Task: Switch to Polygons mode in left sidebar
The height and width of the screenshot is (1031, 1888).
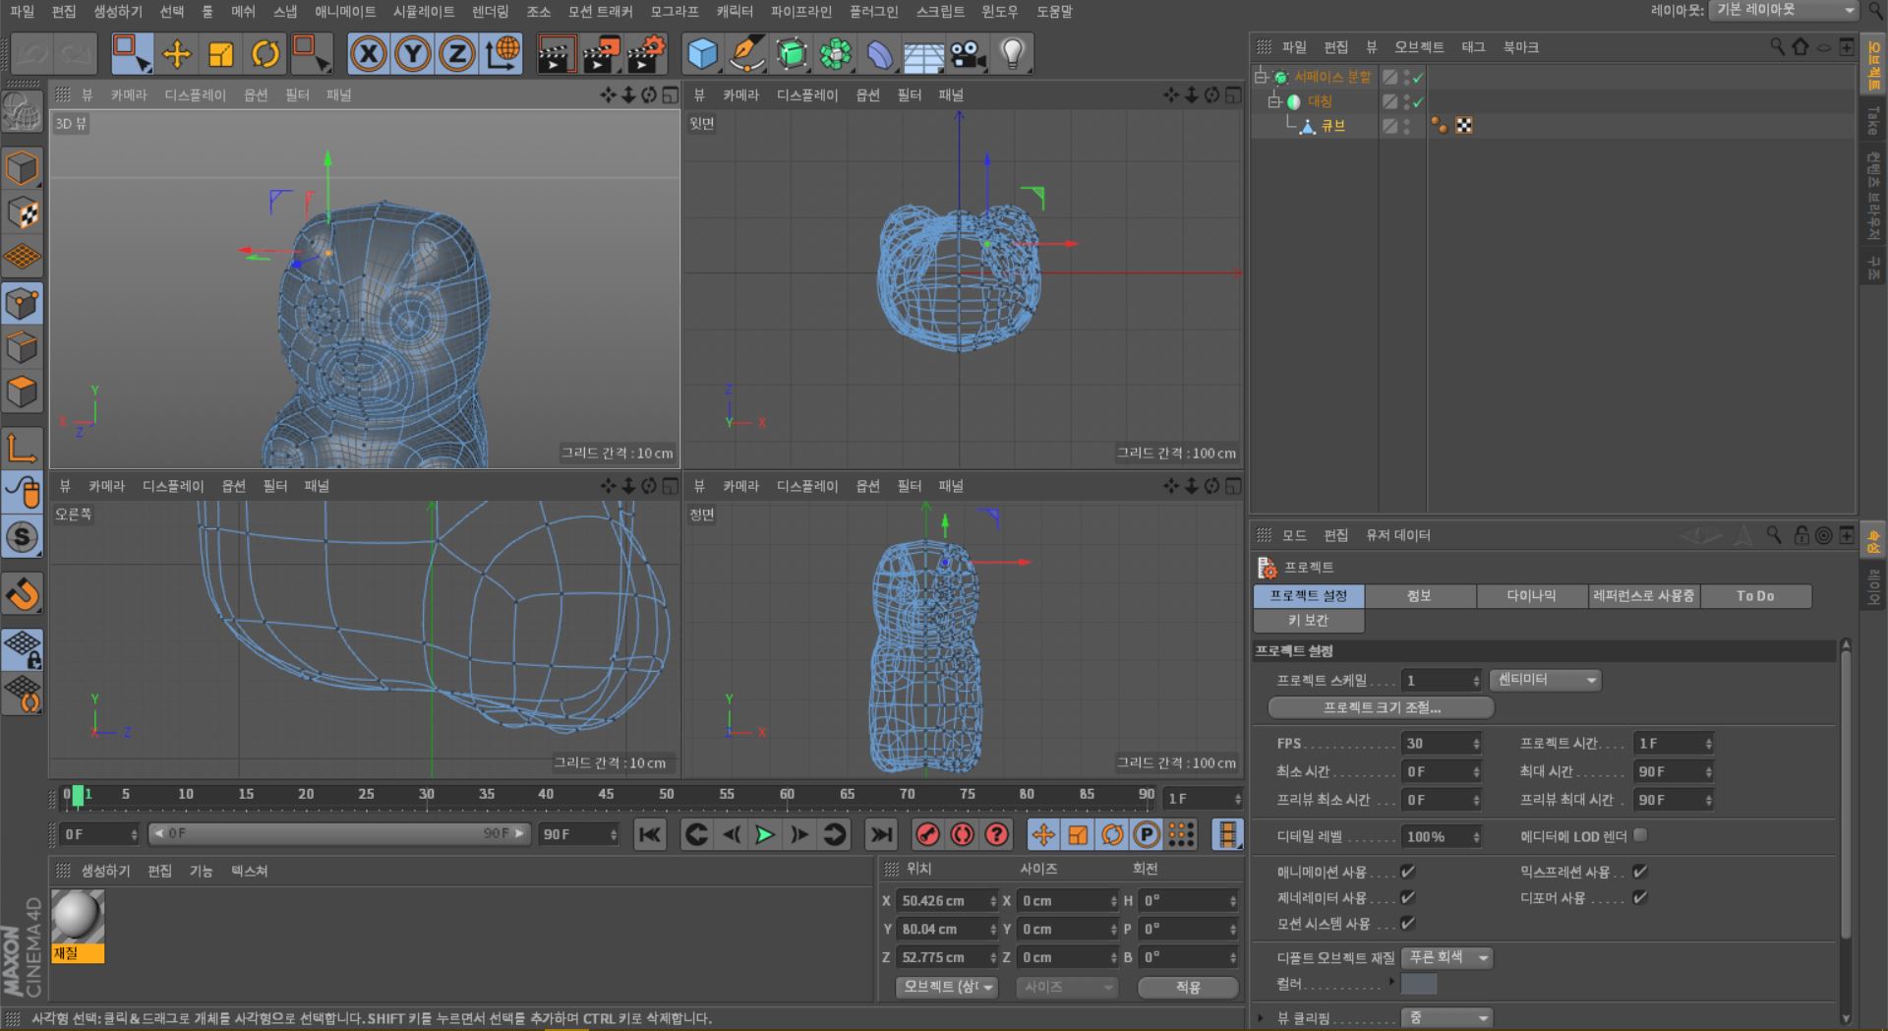Action: (22, 392)
